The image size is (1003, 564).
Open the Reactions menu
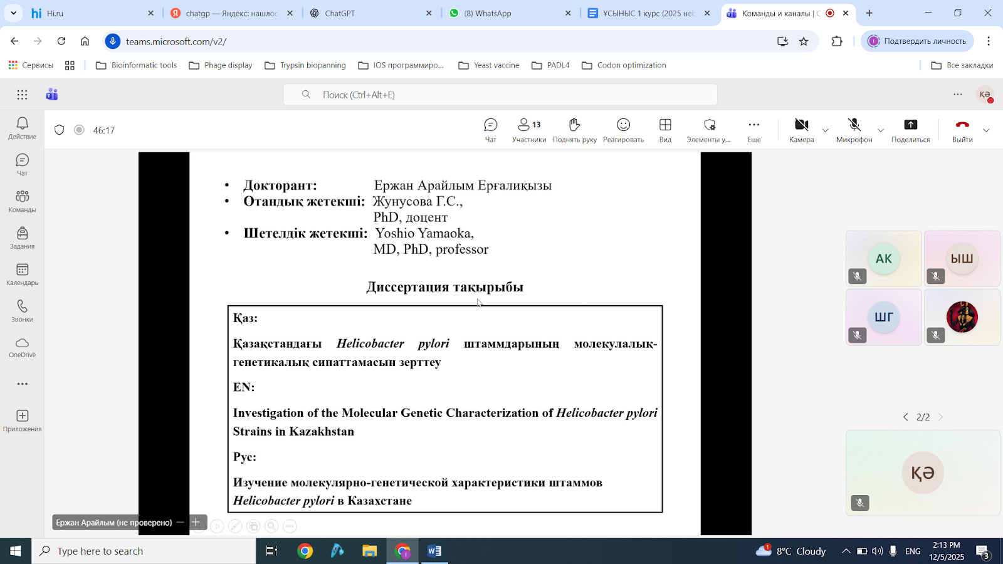[623, 130]
